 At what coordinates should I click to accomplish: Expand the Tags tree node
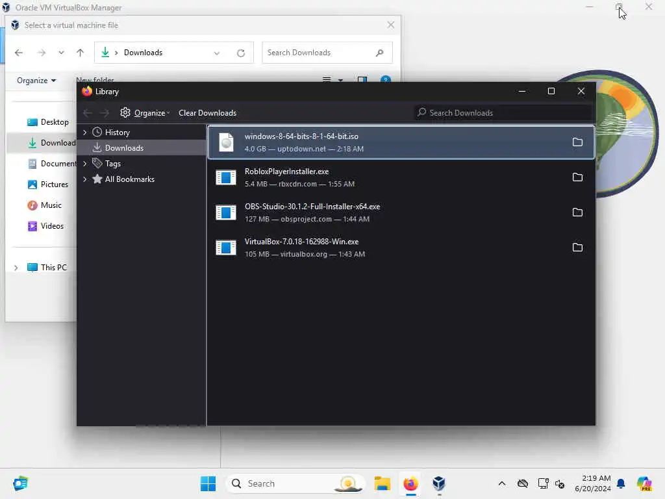pyautogui.click(x=85, y=163)
